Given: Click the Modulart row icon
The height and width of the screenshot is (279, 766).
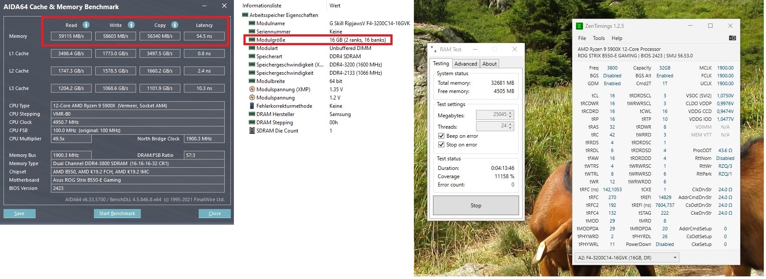Looking at the screenshot, I should [252, 48].
